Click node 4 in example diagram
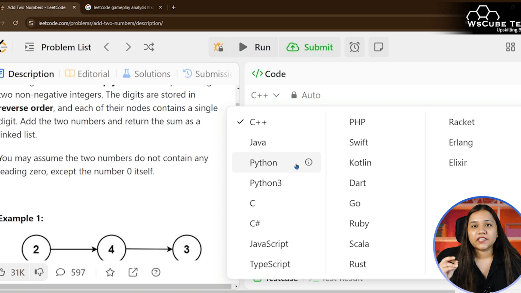 (x=111, y=249)
